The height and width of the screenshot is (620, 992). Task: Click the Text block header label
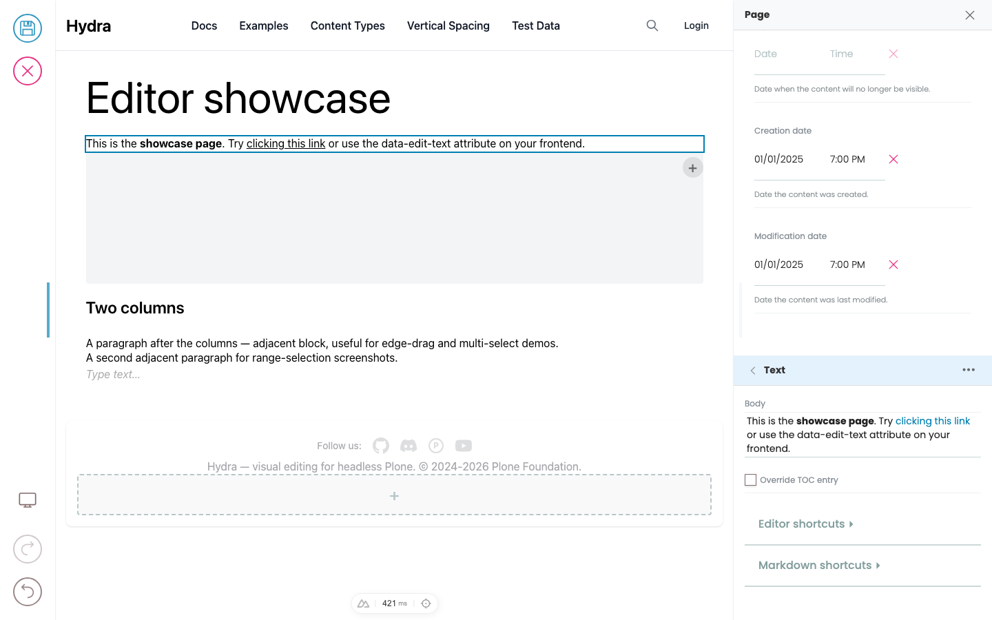pyautogui.click(x=774, y=370)
